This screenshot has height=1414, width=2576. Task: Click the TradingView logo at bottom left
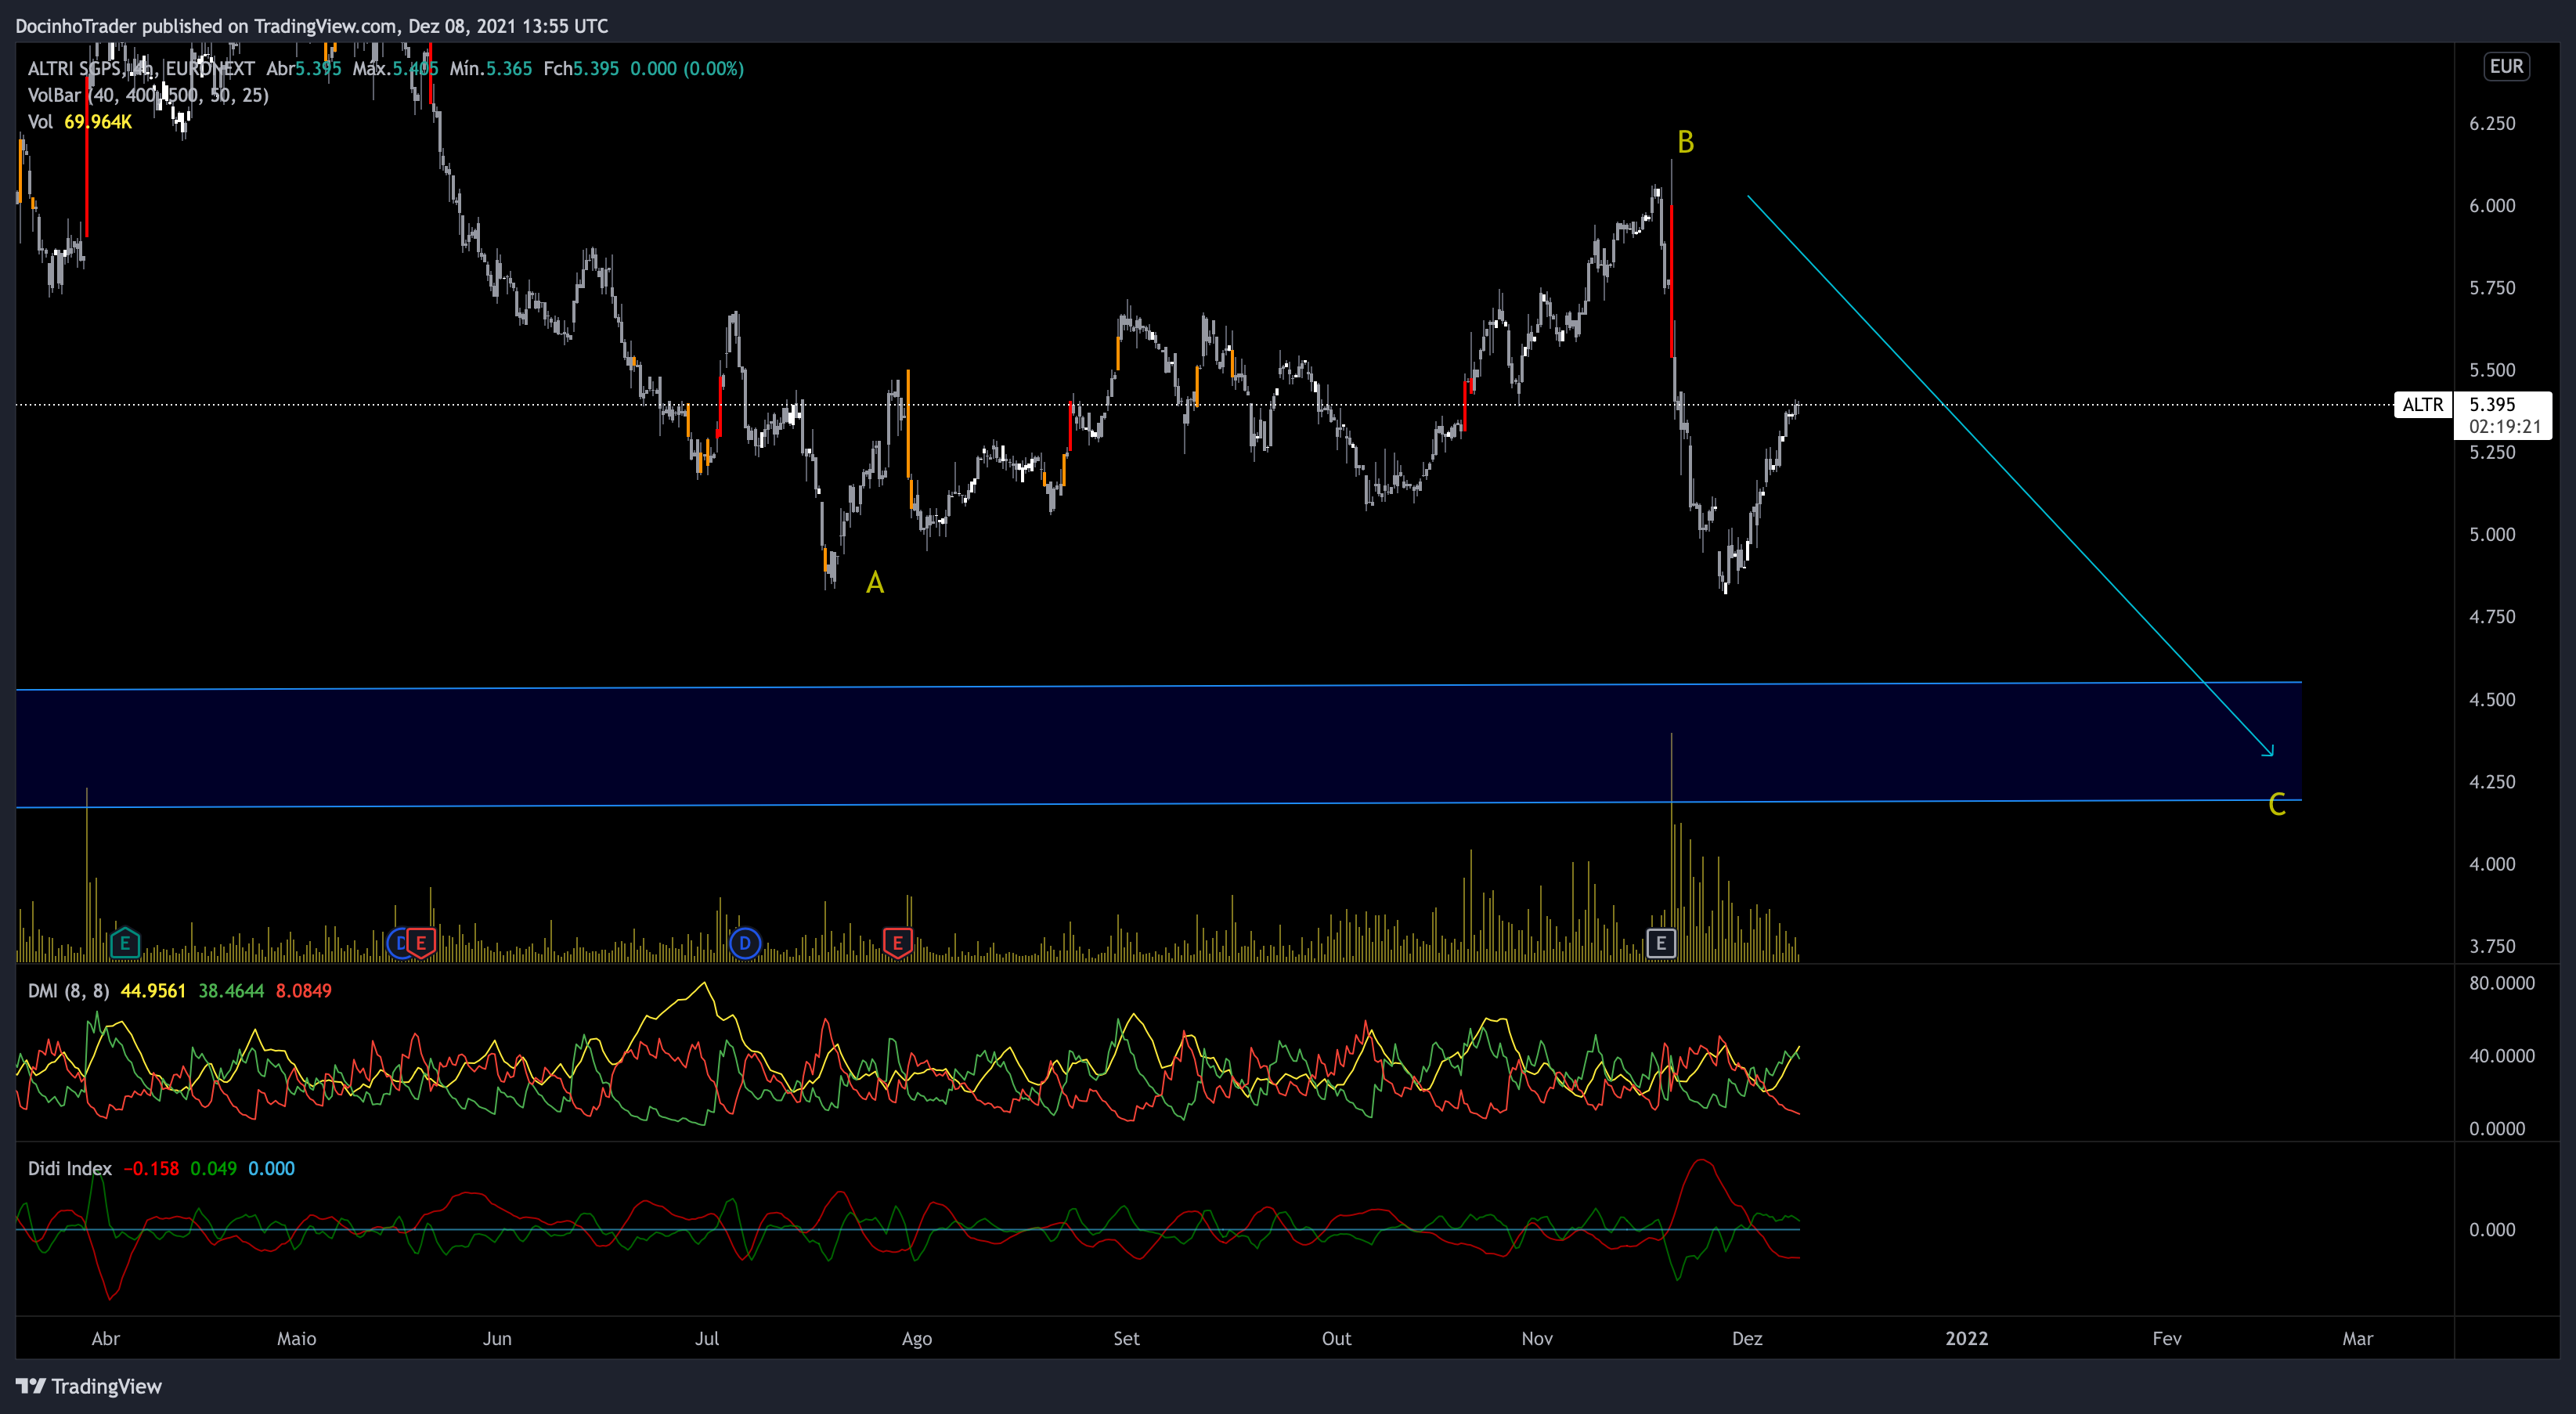(88, 1386)
